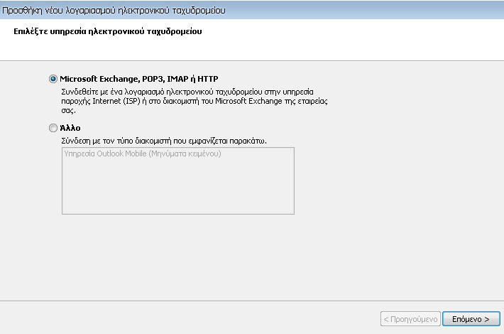
Task: Click the title bar Προσθήκη νέου λογαριασμού ηλεκτρονικού ταχυδρομείου
Action: pos(114,11)
